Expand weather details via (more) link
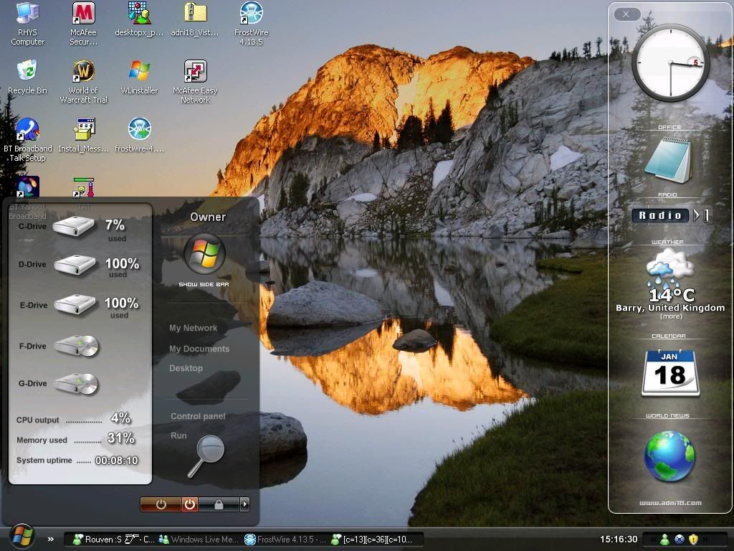Image resolution: width=734 pixels, height=551 pixels. 671,316
